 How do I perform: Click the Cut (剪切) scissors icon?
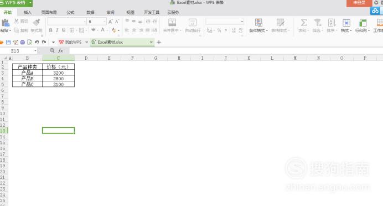tap(17, 21)
